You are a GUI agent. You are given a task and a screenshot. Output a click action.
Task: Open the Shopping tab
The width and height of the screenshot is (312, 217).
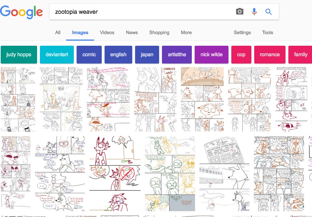pyautogui.click(x=159, y=32)
